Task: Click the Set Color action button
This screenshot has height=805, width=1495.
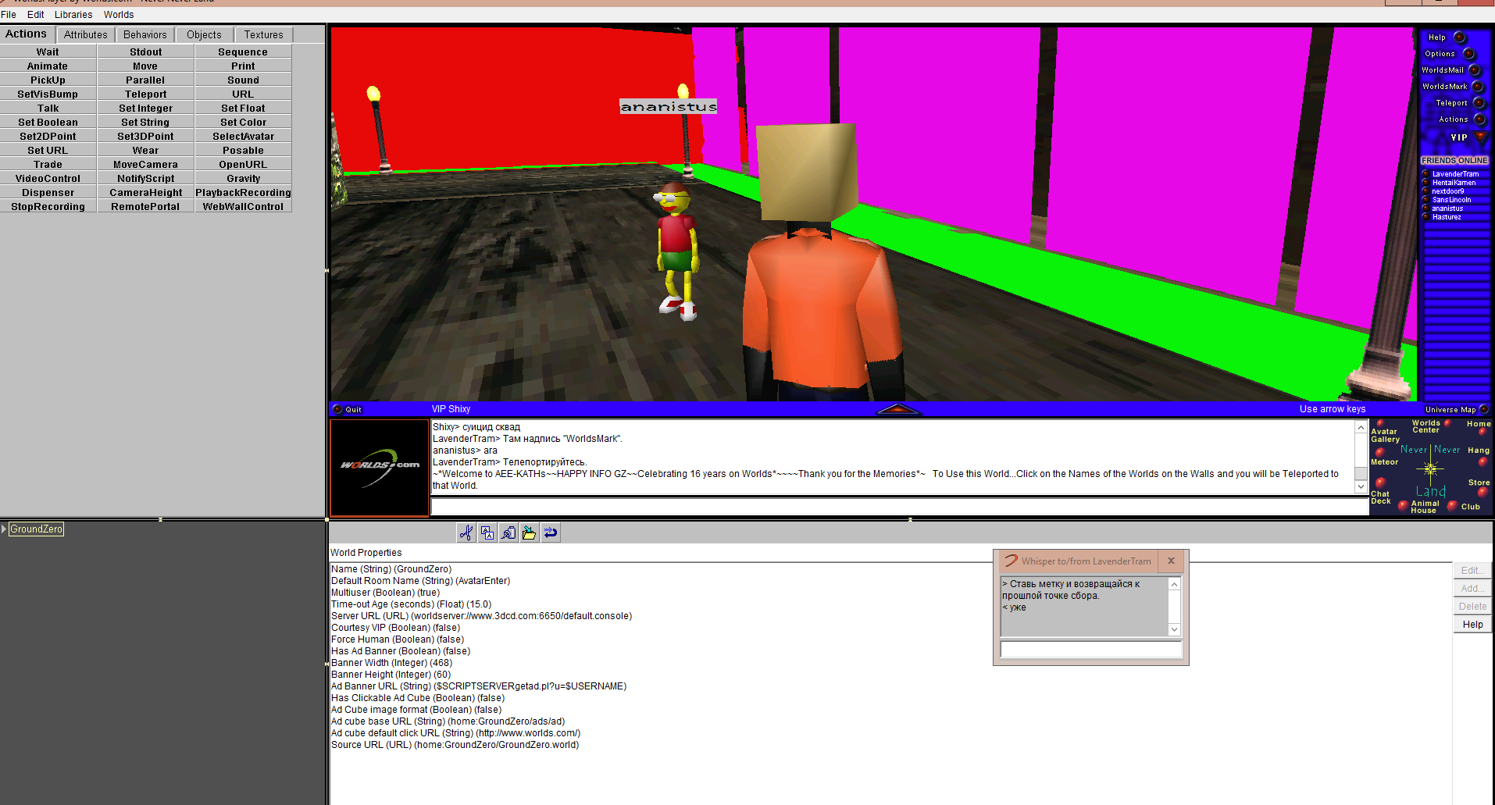Action: tap(243, 122)
